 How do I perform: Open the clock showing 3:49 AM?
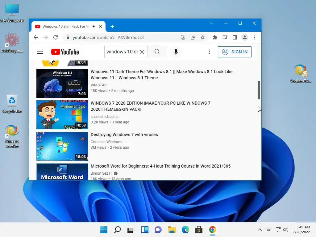(x=301, y=230)
